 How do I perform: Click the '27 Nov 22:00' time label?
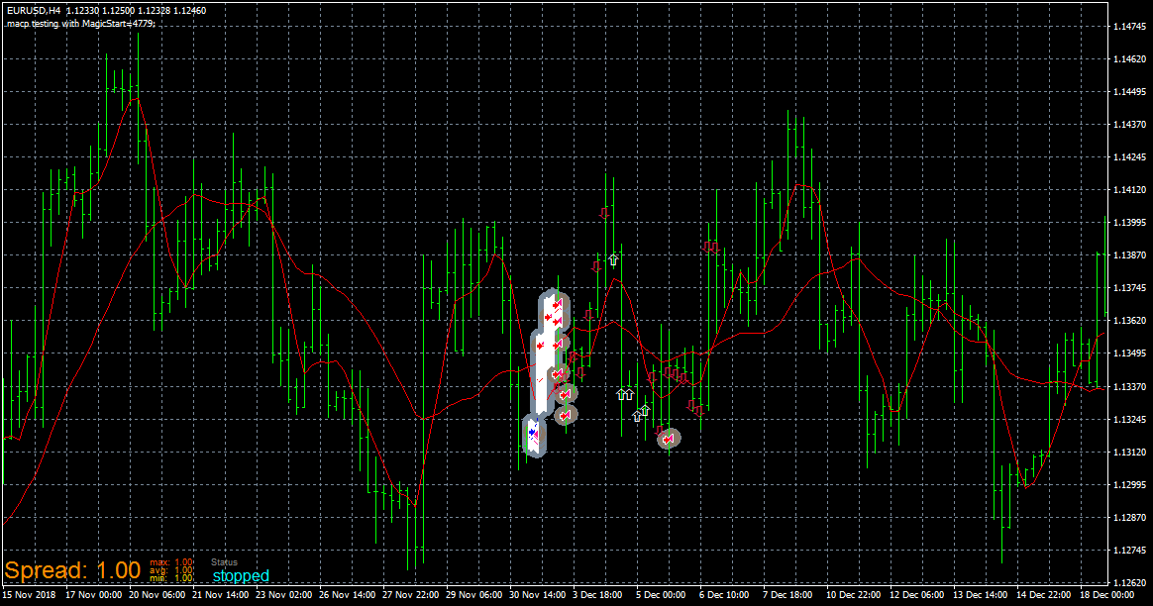pyautogui.click(x=410, y=594)
